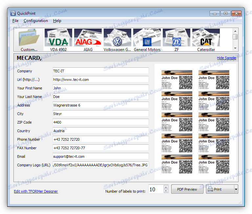Viewport: 252px width, 214px height.
Task: Select the VDA 4902 label template
Action: tap(58, 40)
